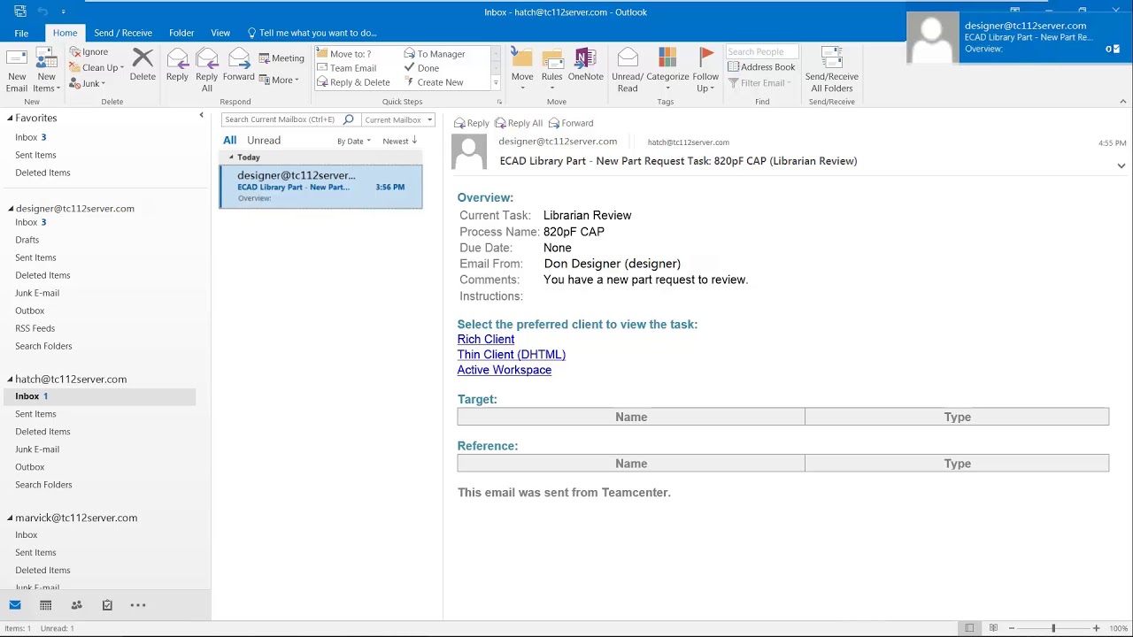1133x637 pixels.
Task: Open the File tab
Action: (x=21, y=33)
